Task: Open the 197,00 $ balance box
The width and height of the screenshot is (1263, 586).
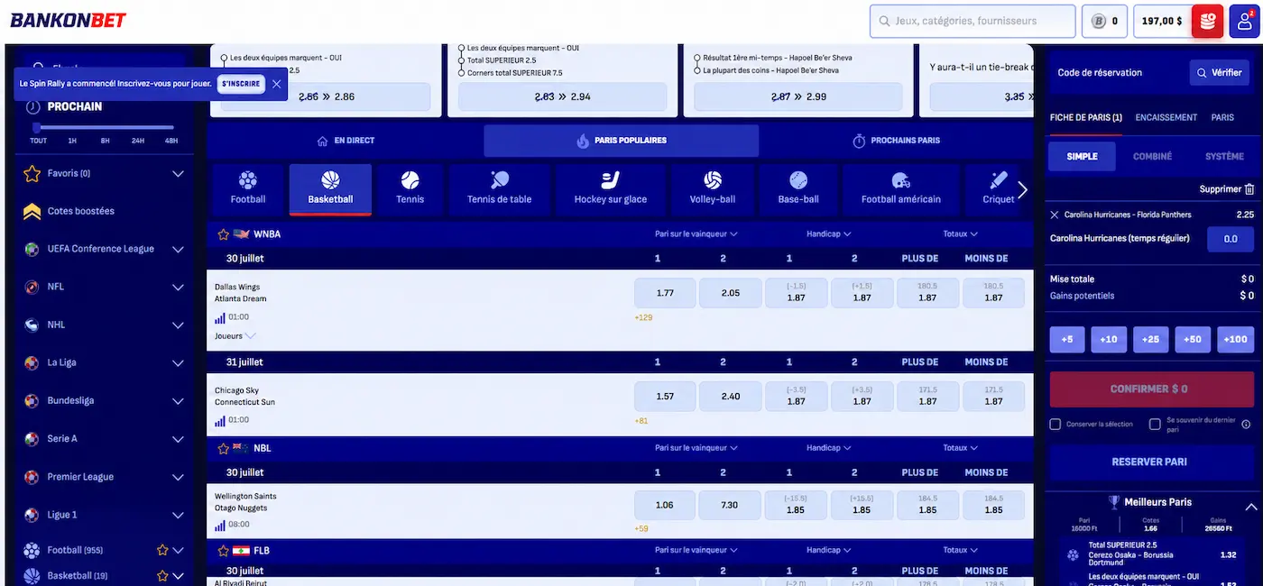Action: [x=1162, y=21]
